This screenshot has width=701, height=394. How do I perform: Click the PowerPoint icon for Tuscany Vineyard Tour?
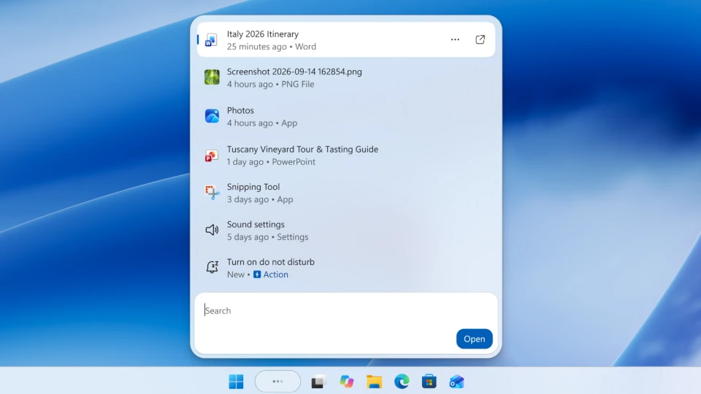[x=212, y=155]
